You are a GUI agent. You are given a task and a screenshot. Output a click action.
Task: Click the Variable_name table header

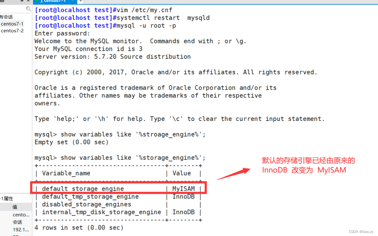pyautogui.click(x=66, y=173)
